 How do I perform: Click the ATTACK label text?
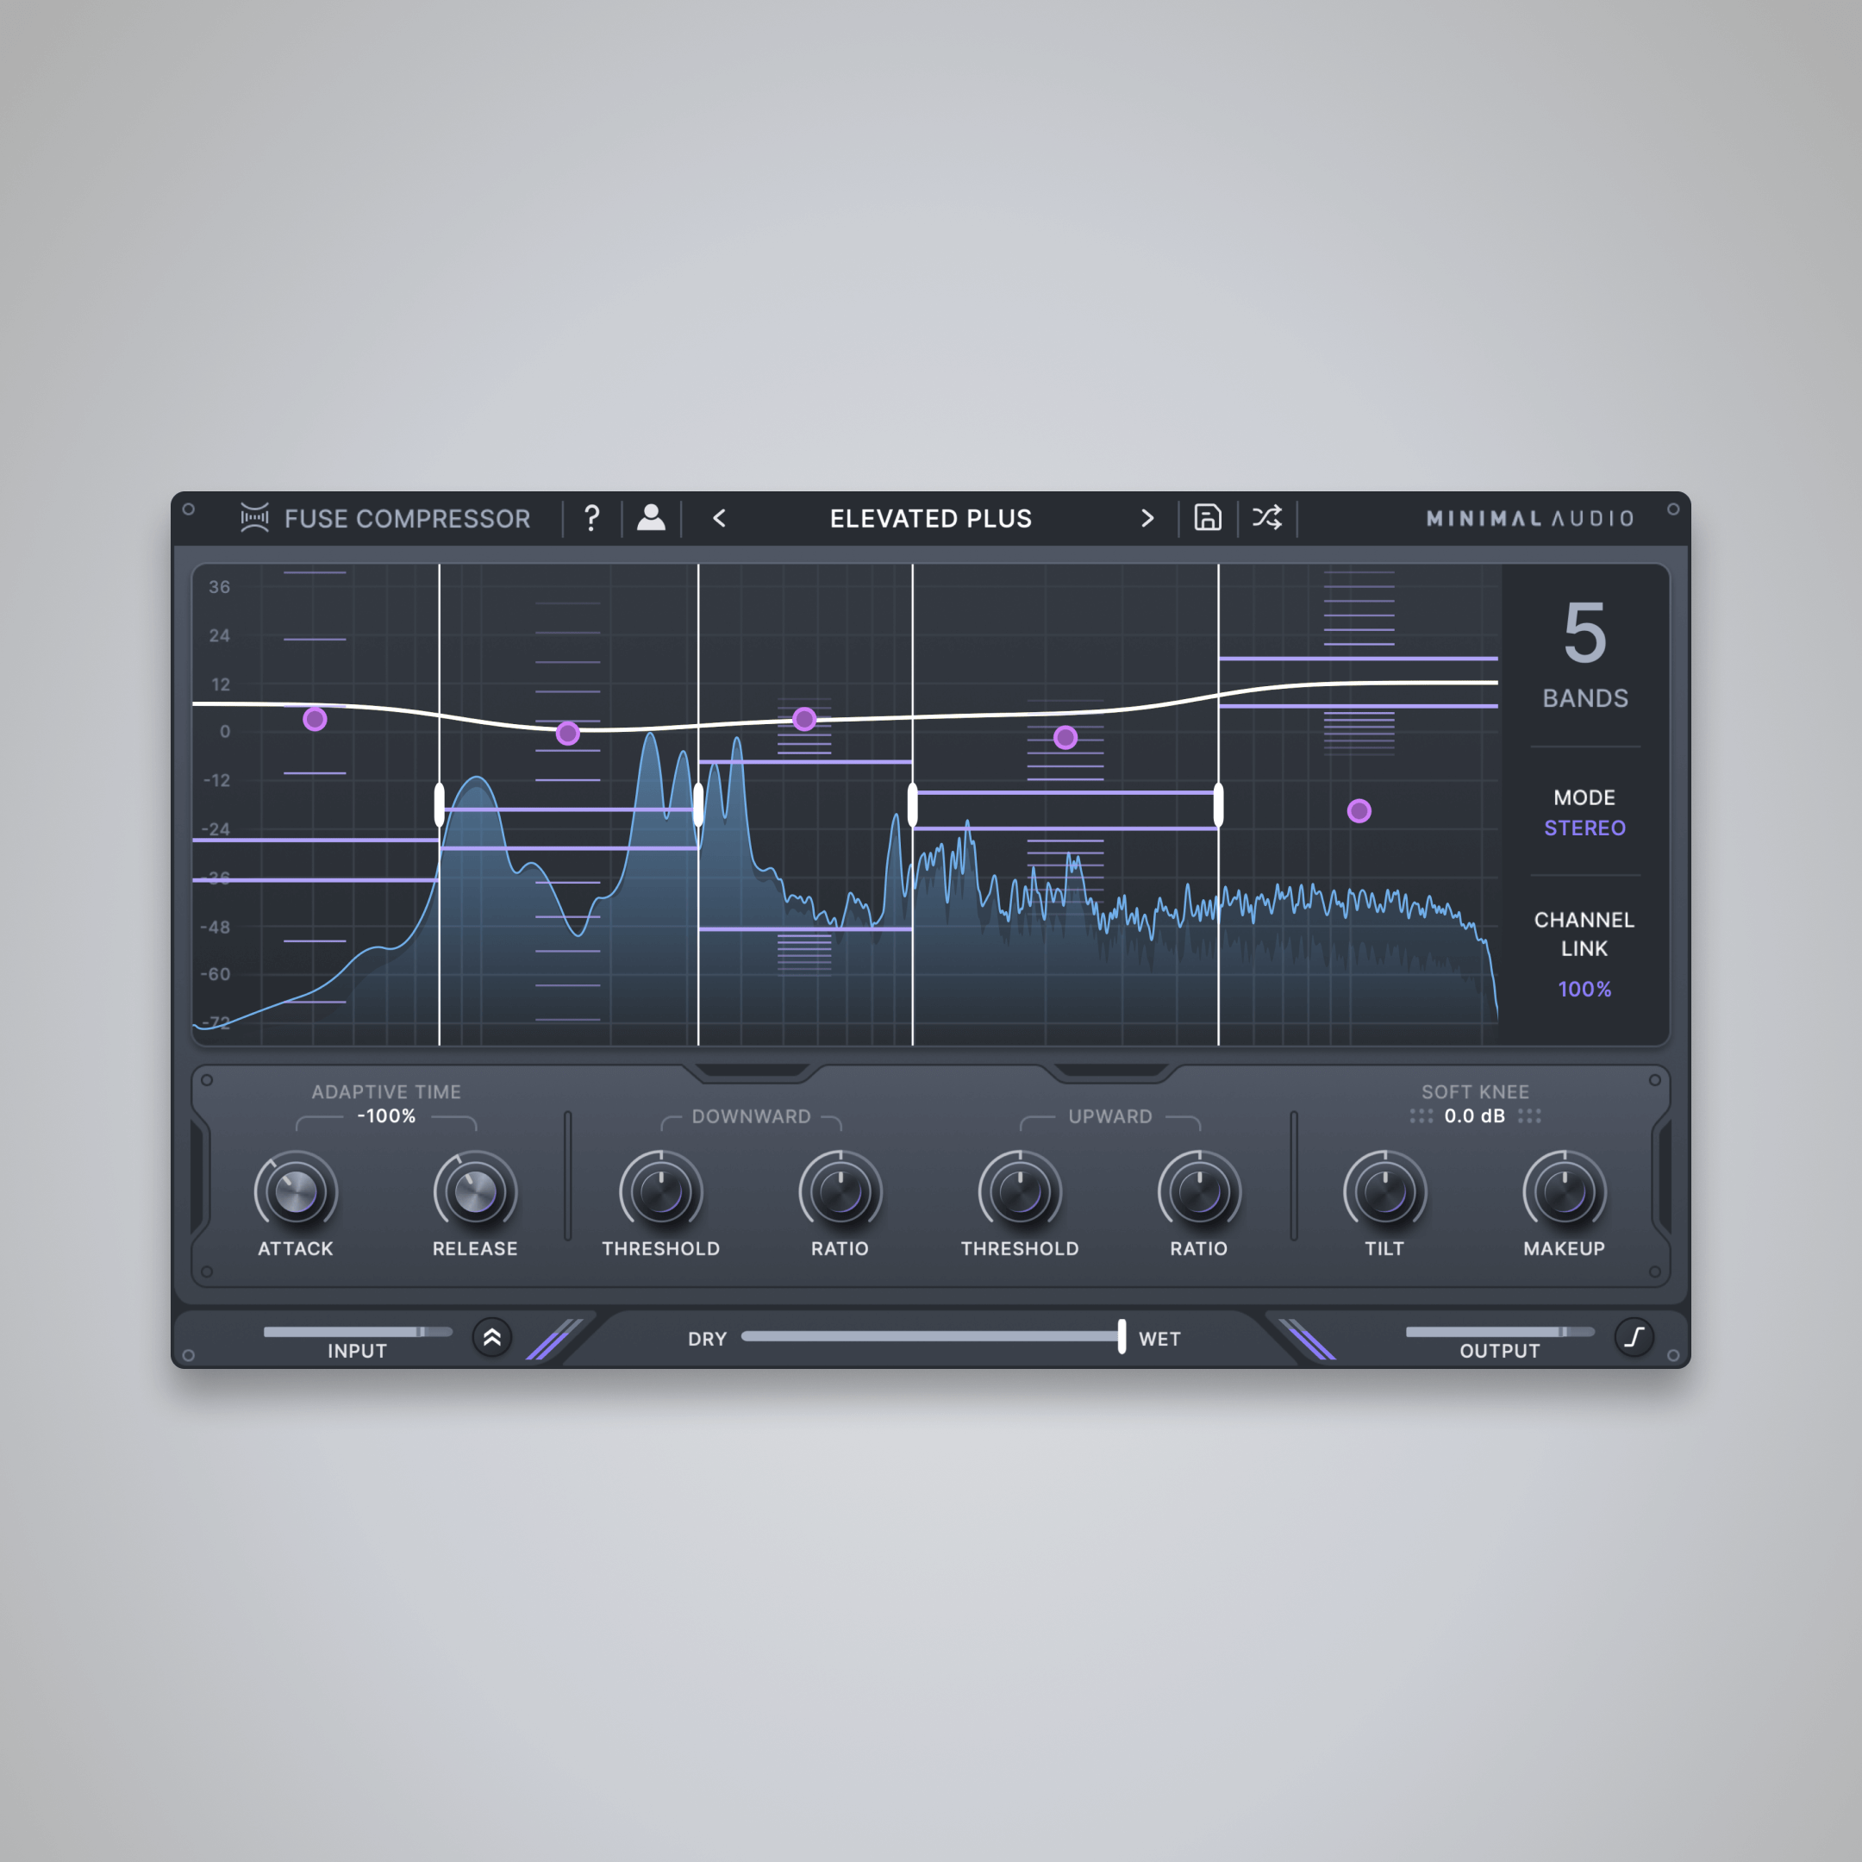coord(296,1248)
